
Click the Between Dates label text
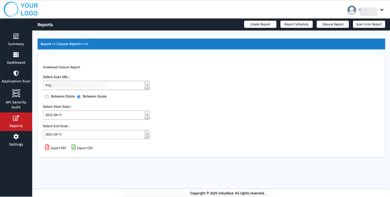62,96
